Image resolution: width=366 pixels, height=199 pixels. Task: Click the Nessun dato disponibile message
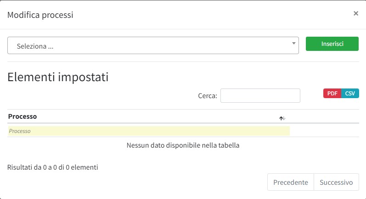[x=183, y=146]
